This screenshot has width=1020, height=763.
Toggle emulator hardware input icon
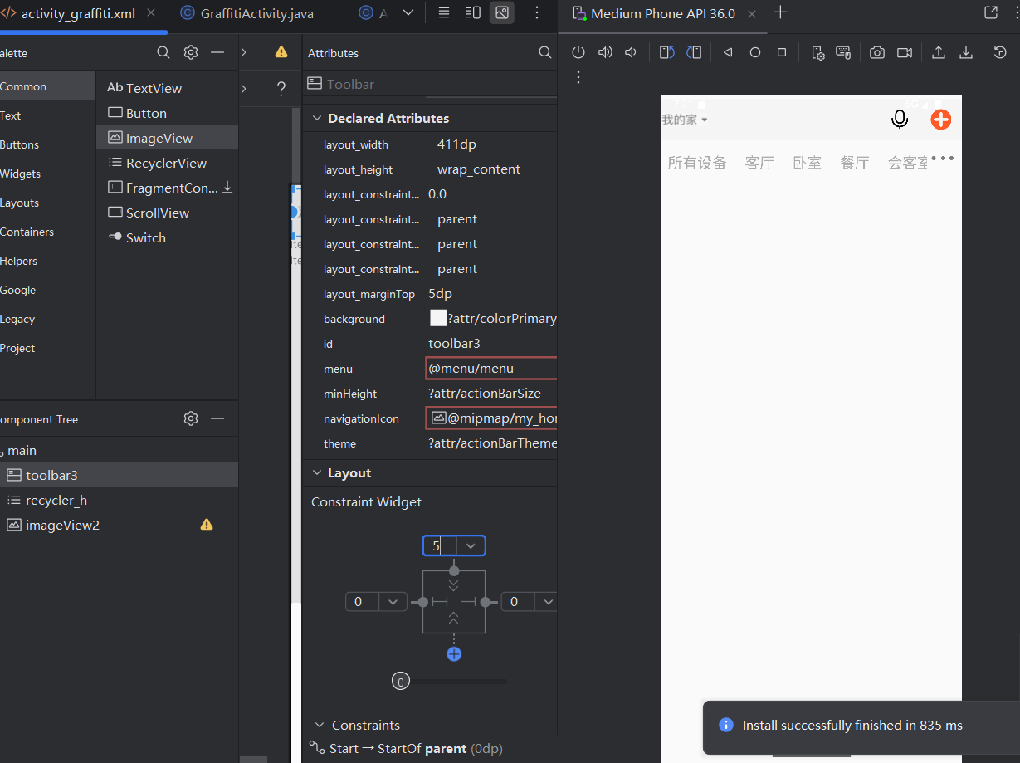coord(843,52)
